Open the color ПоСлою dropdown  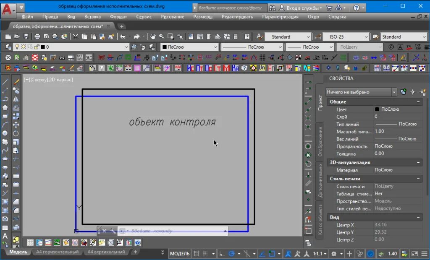coord(215,47)
